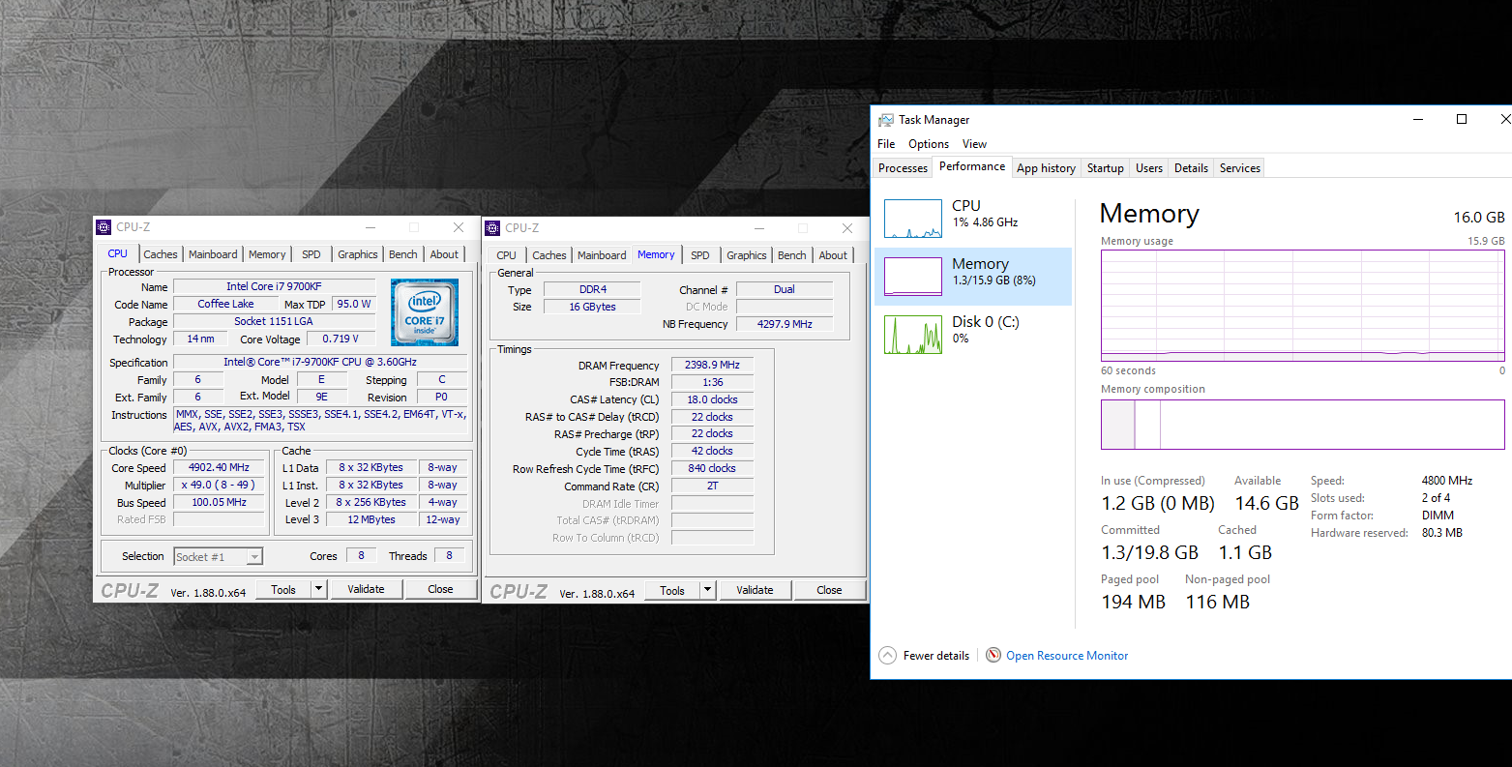Image resolution: width=1512 pixels, height=767 pixels.
Task: Open Startup tab in Task Manager
Action: click(x=1106, y=168)
